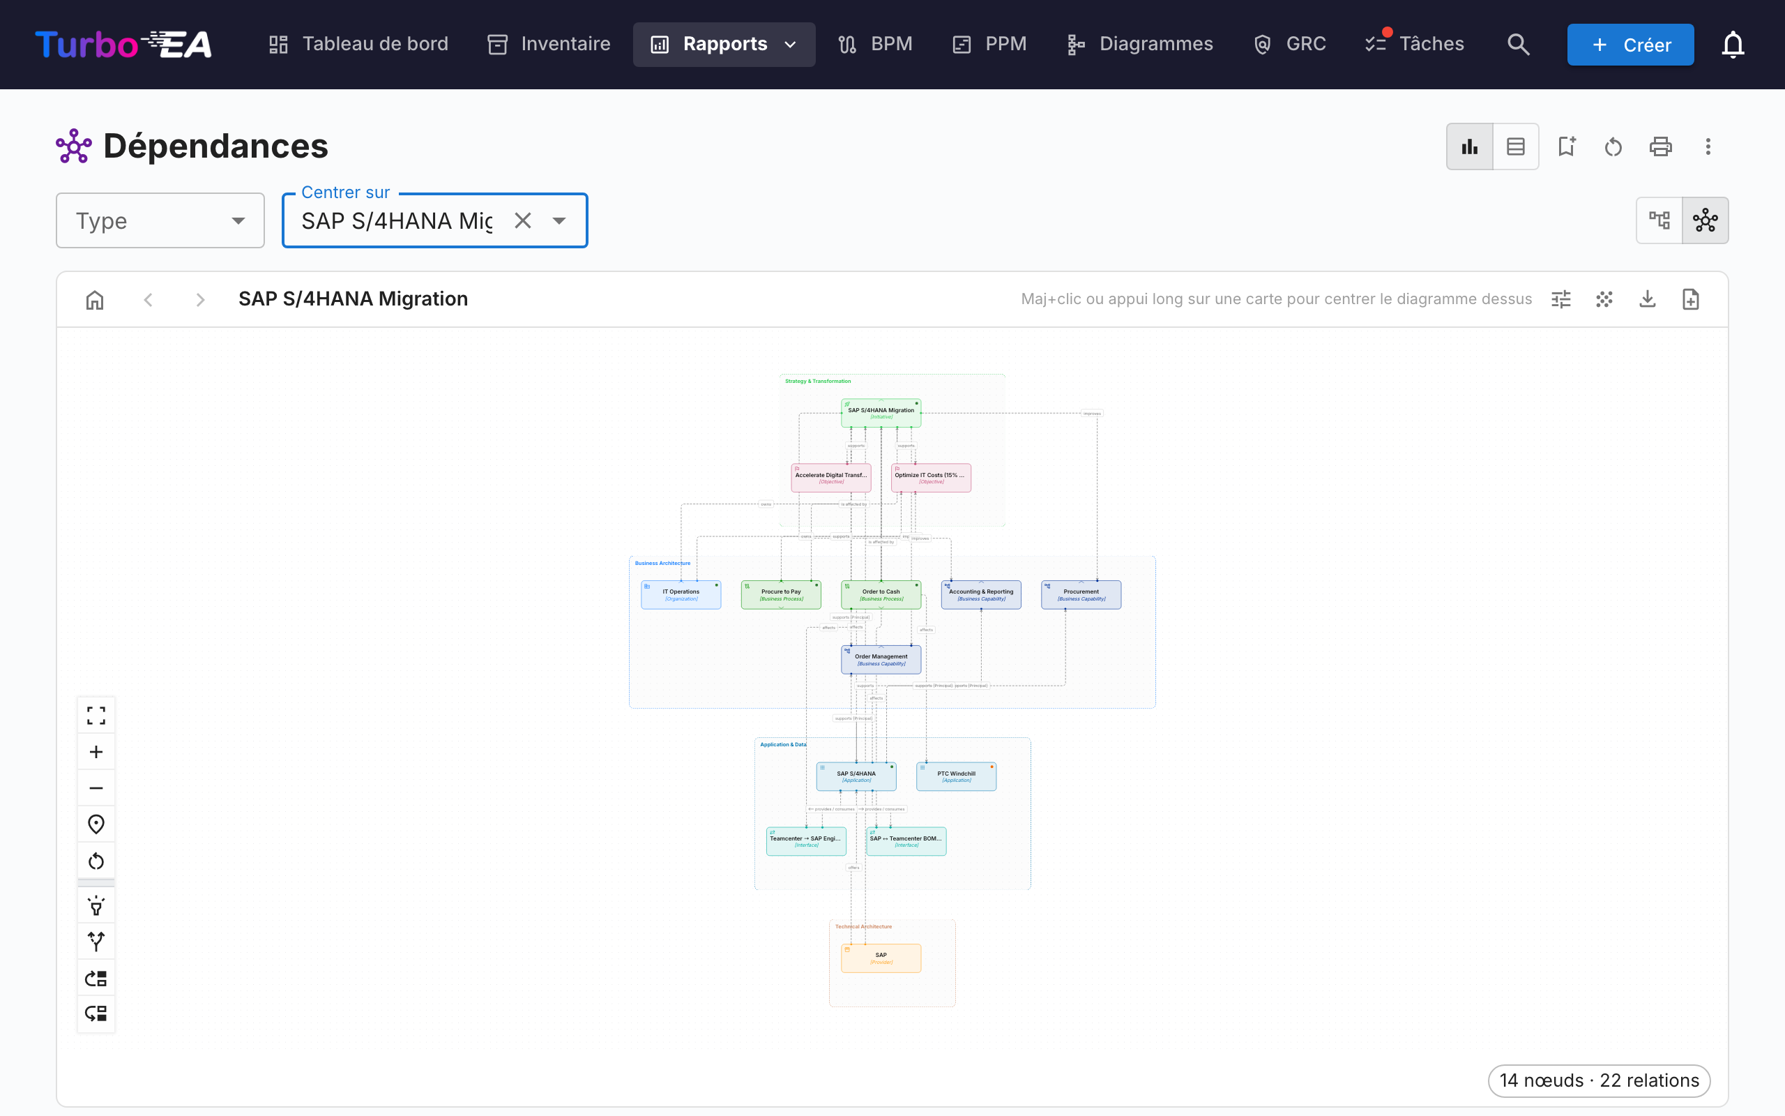
Task: Open the Tableau de bord page
Action: 358,44
